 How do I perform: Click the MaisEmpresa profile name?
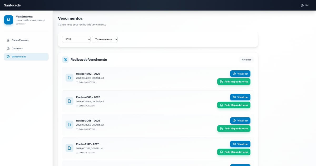tap(24, 17)
